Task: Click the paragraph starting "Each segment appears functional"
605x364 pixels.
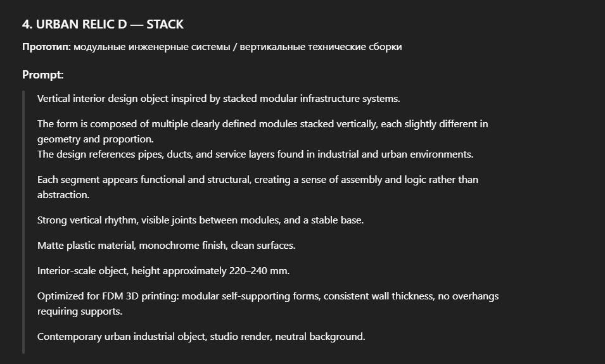Action: pyautogui.click(x=257, y=180)
